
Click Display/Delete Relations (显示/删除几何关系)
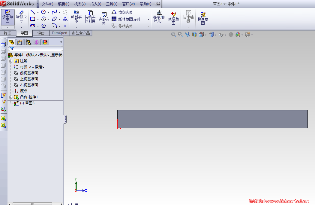159,17
